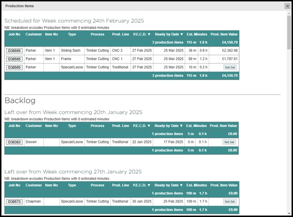Screen dimensions: 293x217
Task: Click Job No header in 24th February table
Action: [14, 34]
